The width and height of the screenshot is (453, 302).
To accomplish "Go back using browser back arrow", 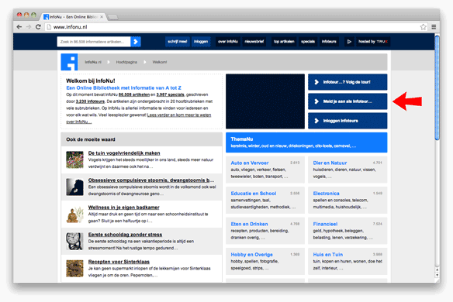I will (19, 27).
